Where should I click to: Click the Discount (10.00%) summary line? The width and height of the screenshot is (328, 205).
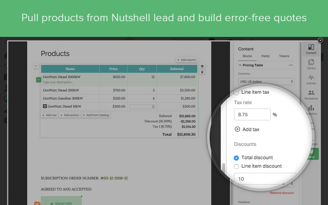[170, 121]
